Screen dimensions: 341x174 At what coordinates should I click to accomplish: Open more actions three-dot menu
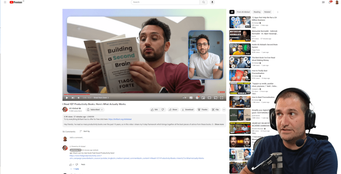pyautogui.click(x=224, y=109)
